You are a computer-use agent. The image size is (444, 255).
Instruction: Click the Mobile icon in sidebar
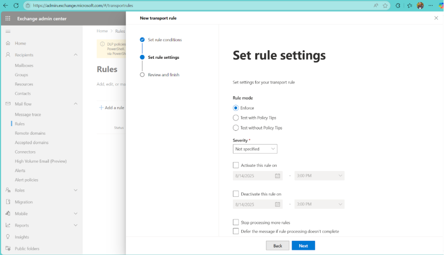pos(8,213)
